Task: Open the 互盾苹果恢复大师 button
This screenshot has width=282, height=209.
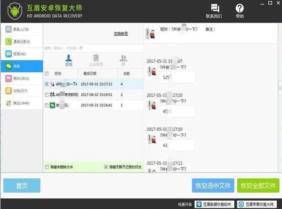Action: point(256,204)
